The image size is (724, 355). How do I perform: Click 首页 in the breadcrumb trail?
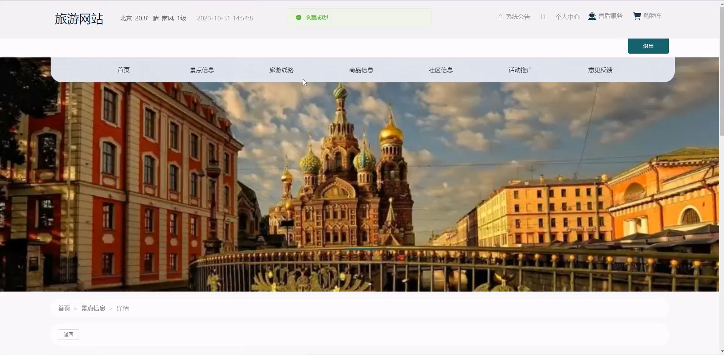pyautogui.click(x=64, y=308)
